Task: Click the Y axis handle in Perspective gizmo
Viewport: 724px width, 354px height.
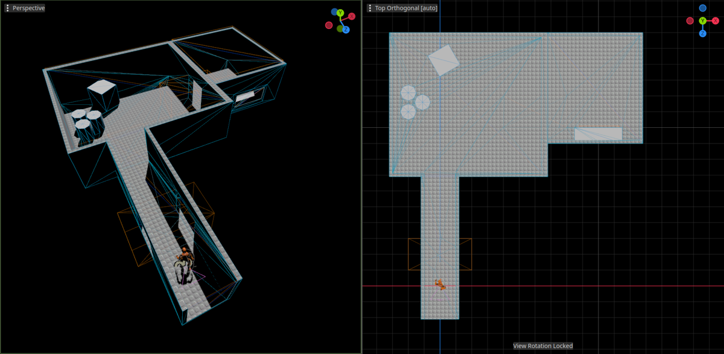Action: (340, 13)
